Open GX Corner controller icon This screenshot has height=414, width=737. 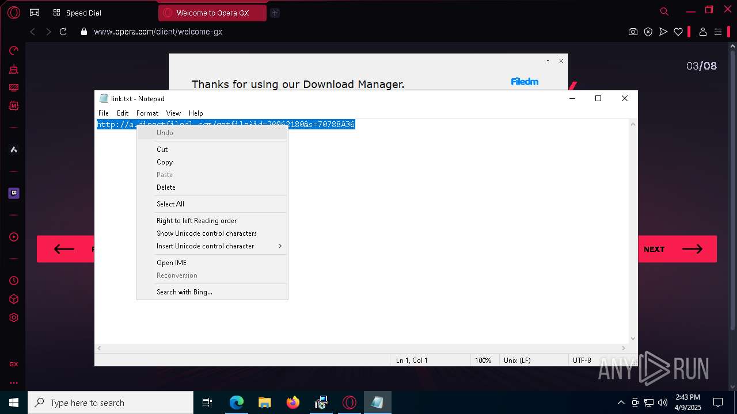(x=35, y=13)
